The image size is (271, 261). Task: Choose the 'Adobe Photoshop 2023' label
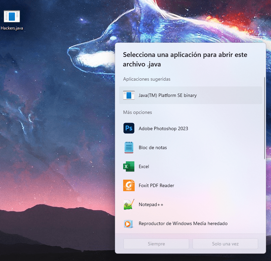[x=163, y=128]
